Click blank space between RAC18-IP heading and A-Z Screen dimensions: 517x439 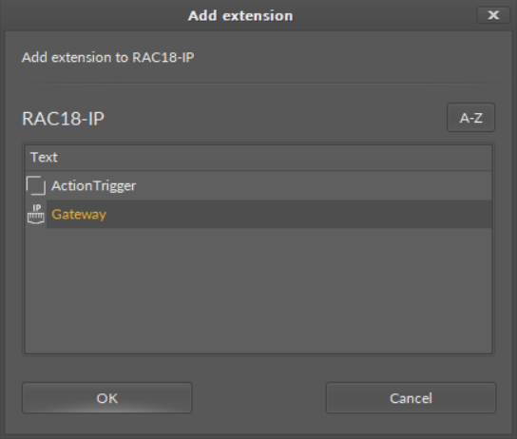click(276, 118)
